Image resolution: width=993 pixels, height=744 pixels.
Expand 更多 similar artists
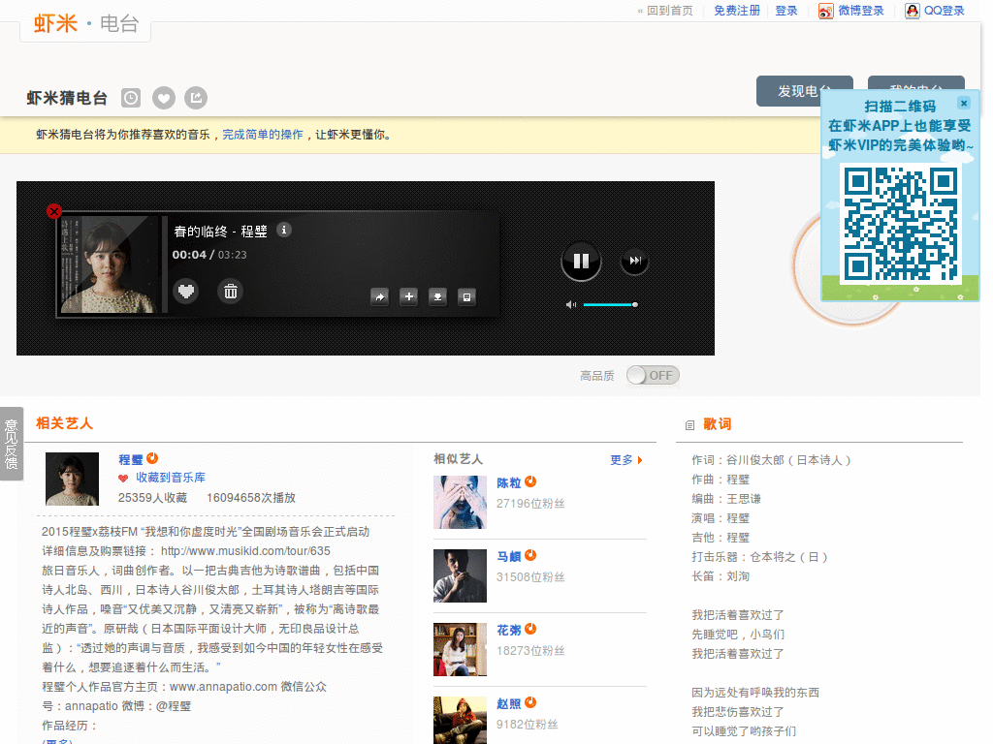tap(625, 460)
